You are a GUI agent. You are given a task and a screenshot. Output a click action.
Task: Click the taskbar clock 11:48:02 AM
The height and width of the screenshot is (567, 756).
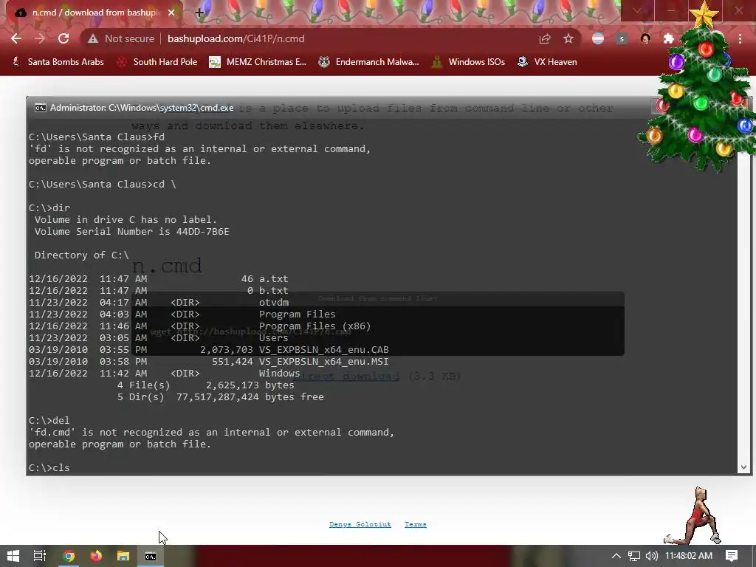689,556
